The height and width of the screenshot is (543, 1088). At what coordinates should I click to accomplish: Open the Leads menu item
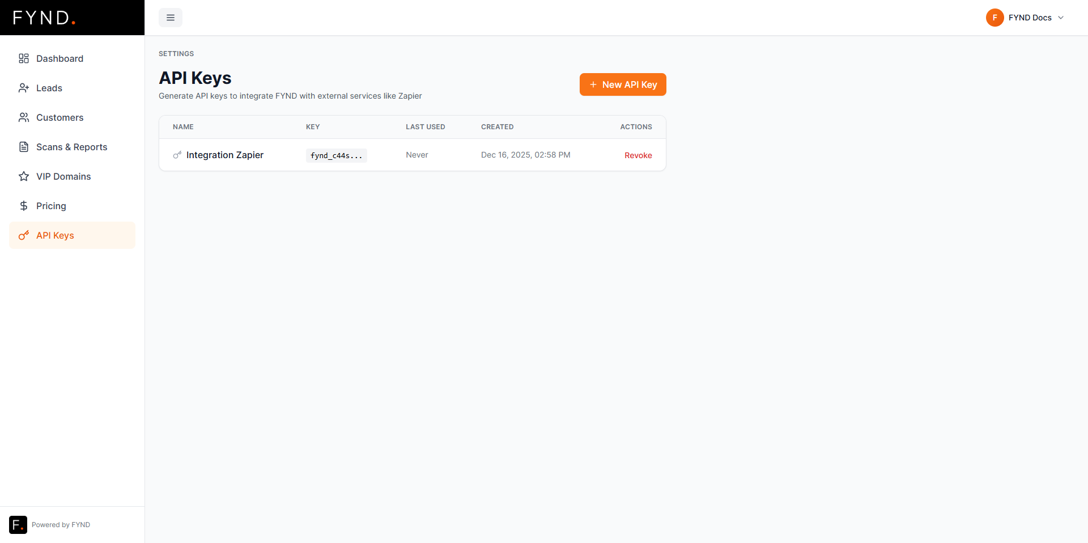click(49, 88)
